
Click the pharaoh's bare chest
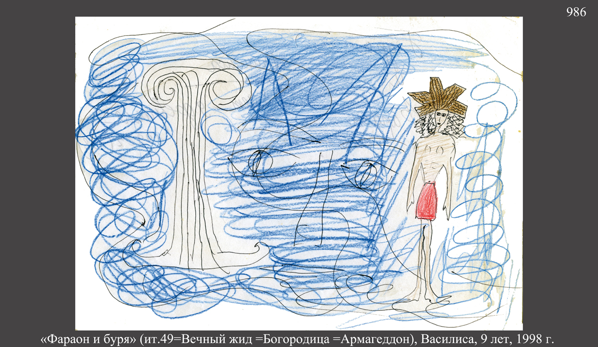[433, 154]
